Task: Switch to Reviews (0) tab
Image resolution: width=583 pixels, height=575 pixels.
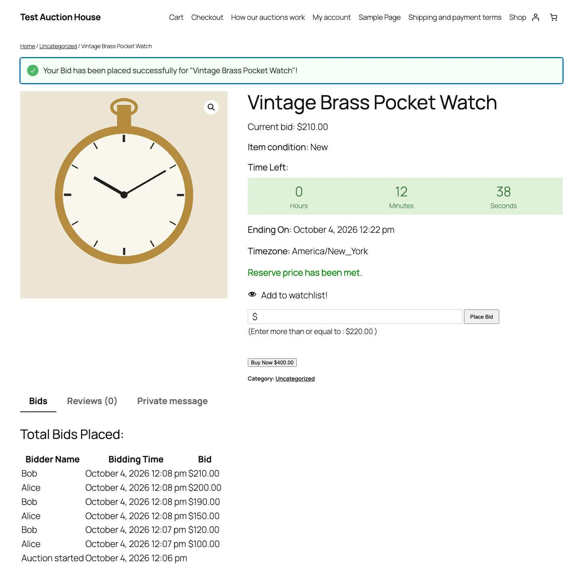Action: coord(92,401)
